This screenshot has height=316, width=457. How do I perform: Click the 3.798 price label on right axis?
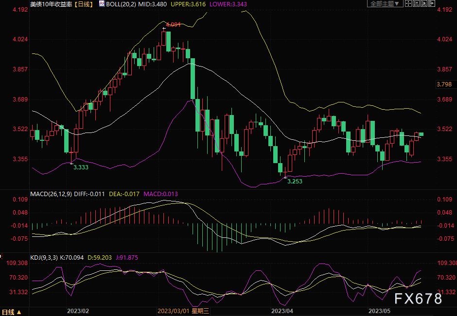(x=445, y=84)
